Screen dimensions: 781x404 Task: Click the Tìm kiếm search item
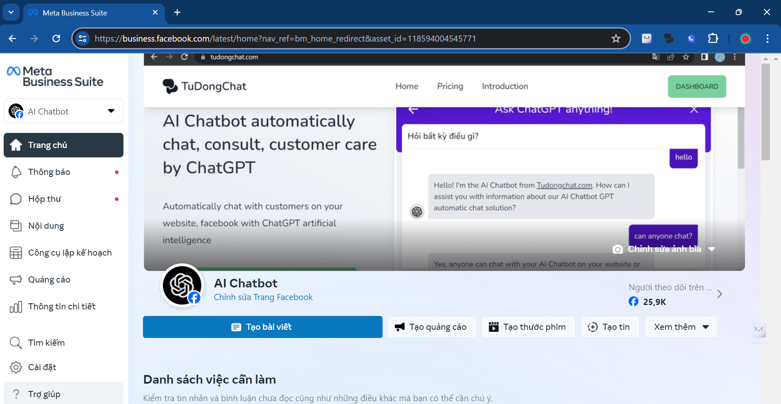(64, 343)
